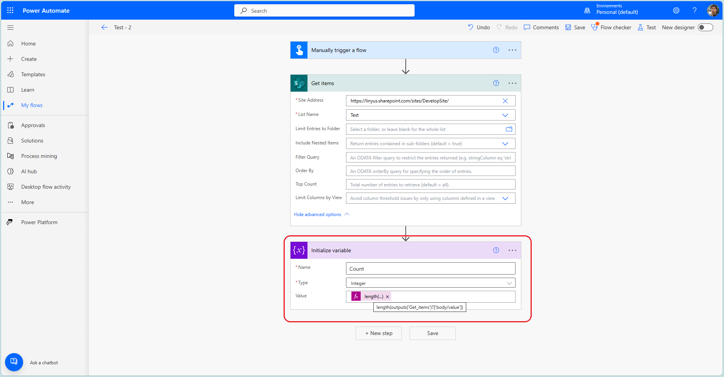Image resolution: width=724 pixels, height=377 pixels.
Task: Open the help question mark in header
Action: (x=694, y=10)
